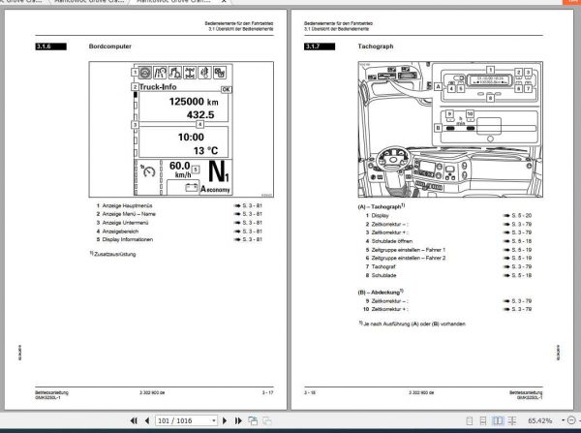This screenshot has height=433, width=581.
Task: Click the Tachograph section heading
Action: (376, 46)
